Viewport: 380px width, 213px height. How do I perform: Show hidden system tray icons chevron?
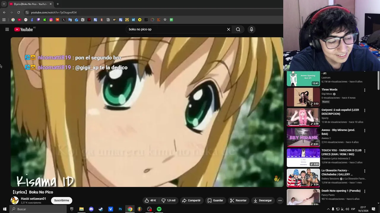point(328,209)
